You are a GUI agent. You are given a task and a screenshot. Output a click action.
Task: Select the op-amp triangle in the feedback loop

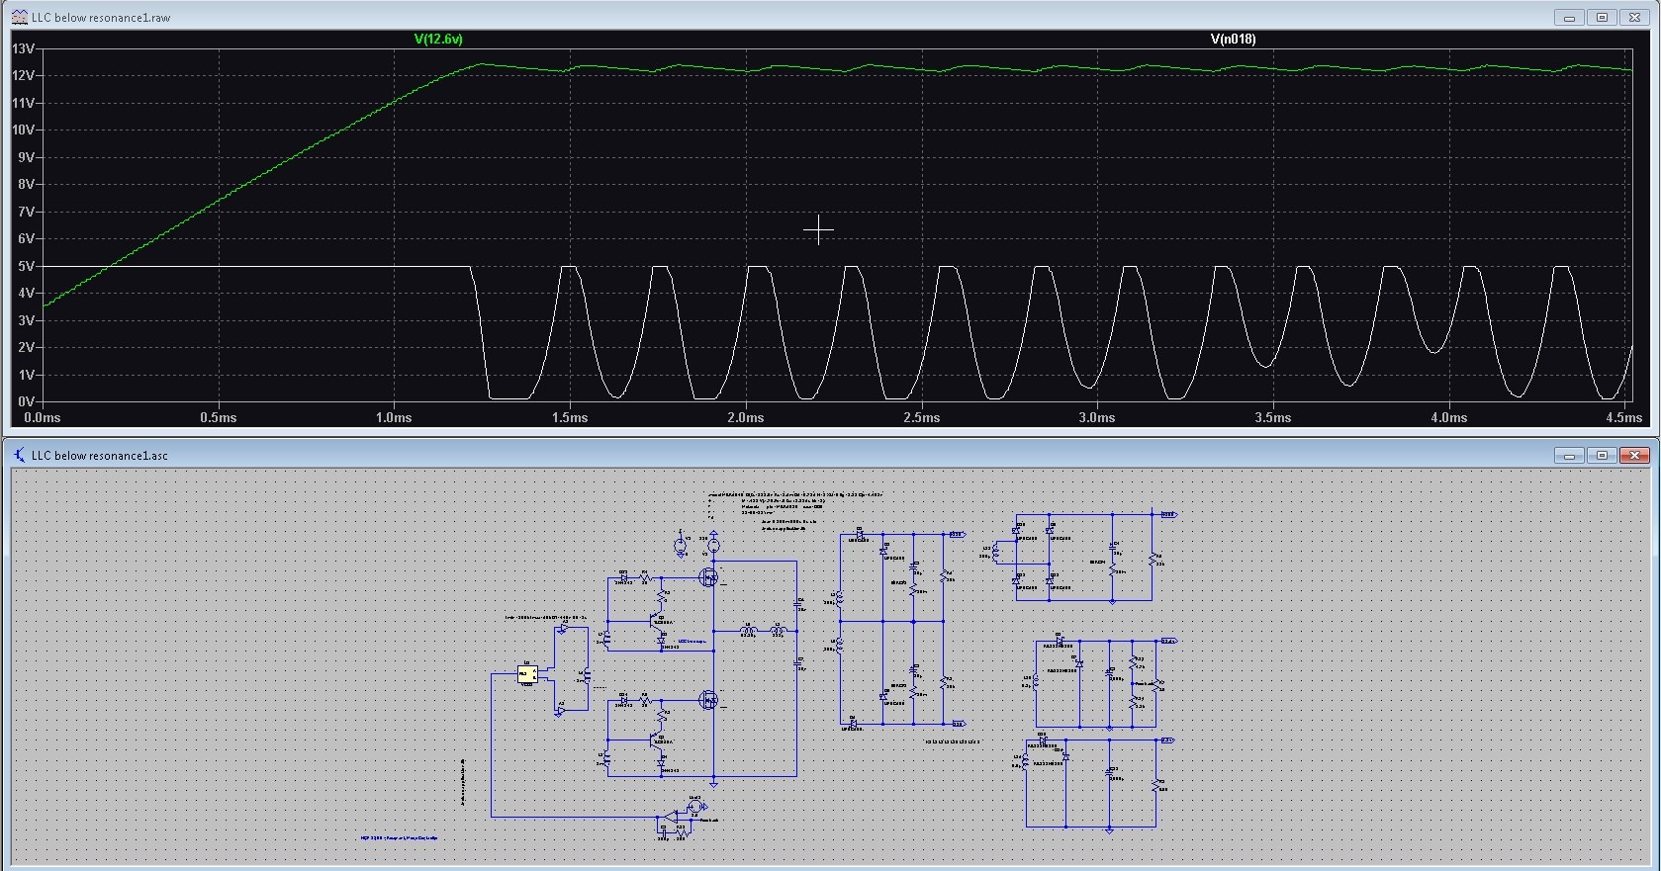tap(670, 817)
